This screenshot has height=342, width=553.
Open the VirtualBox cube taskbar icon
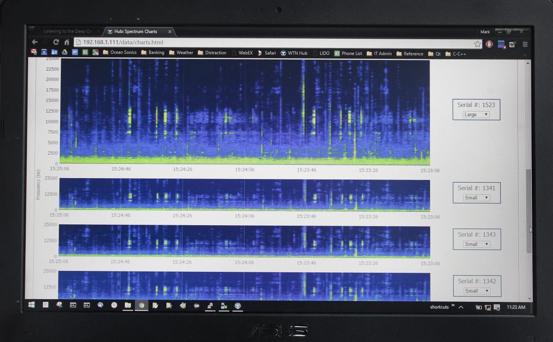click(x=237, y=306)
